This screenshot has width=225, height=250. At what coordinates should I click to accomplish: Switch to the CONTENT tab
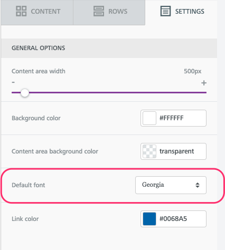(x=37, y=12)
